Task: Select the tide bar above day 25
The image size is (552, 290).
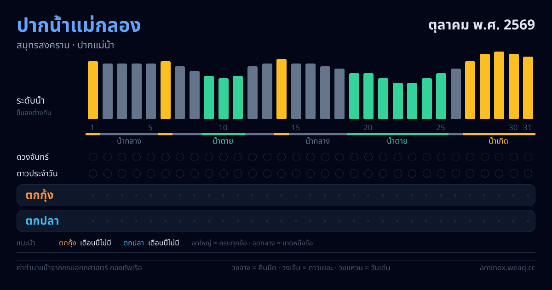Action: point(441,96)
